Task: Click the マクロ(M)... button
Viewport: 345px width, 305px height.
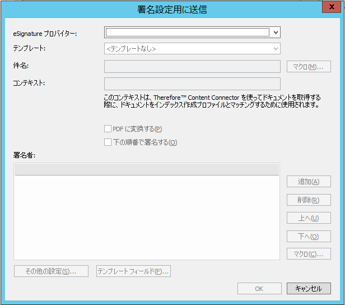Action: click(x=309, y=67)
